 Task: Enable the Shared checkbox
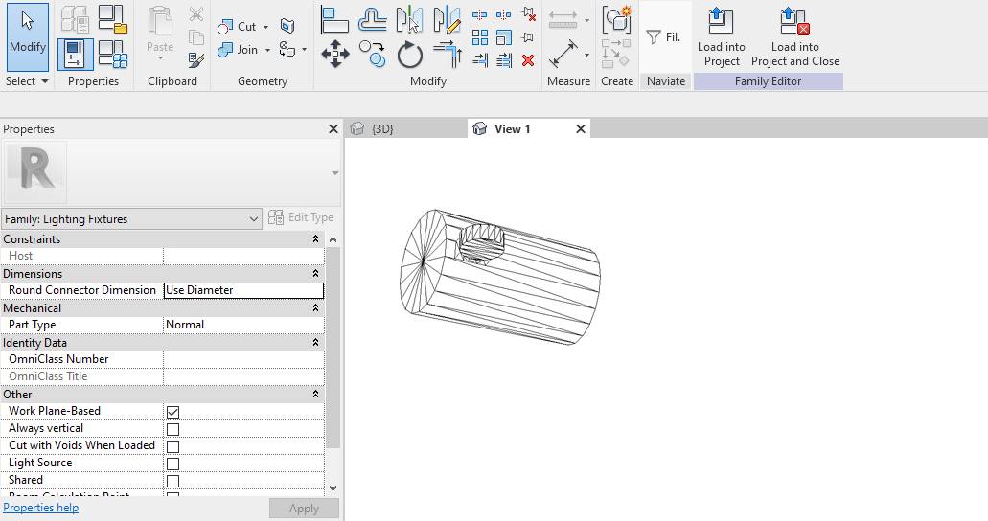pyautogui.click(x=172, y=481)
